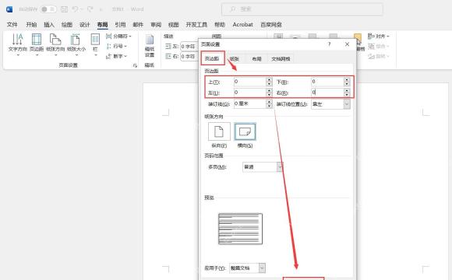Switch to the 引用 ribbon tab
This screenshot has height=280, width=452.
click(x=120, y=25)
